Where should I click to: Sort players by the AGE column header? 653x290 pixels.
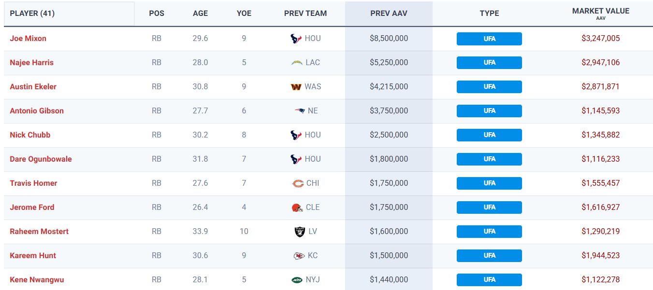[x=200, y=14]
